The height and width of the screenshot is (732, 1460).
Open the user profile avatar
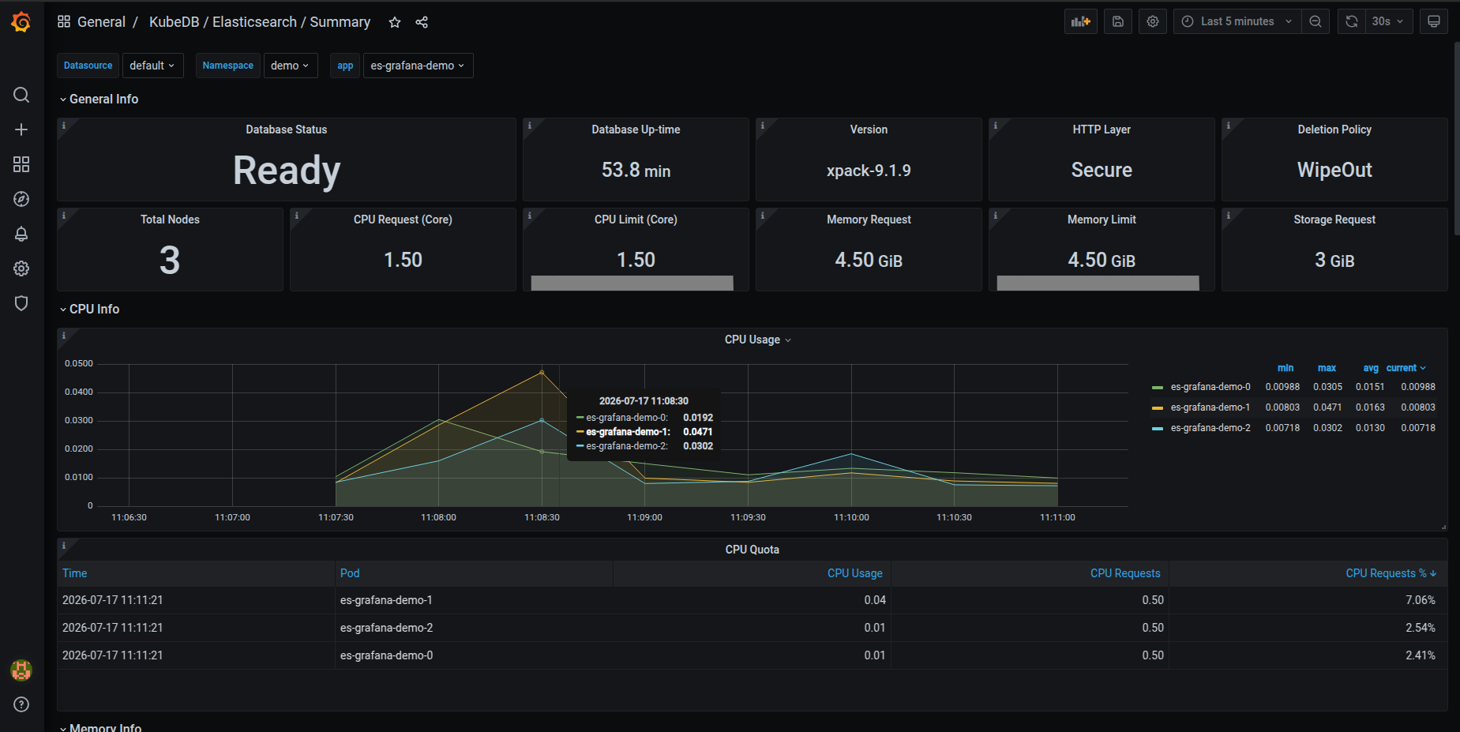point(21,670)
